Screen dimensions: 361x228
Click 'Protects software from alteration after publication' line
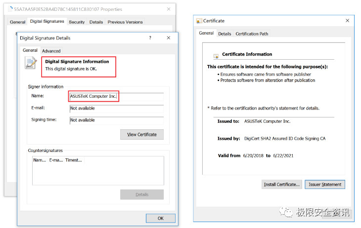click(268, 80)
